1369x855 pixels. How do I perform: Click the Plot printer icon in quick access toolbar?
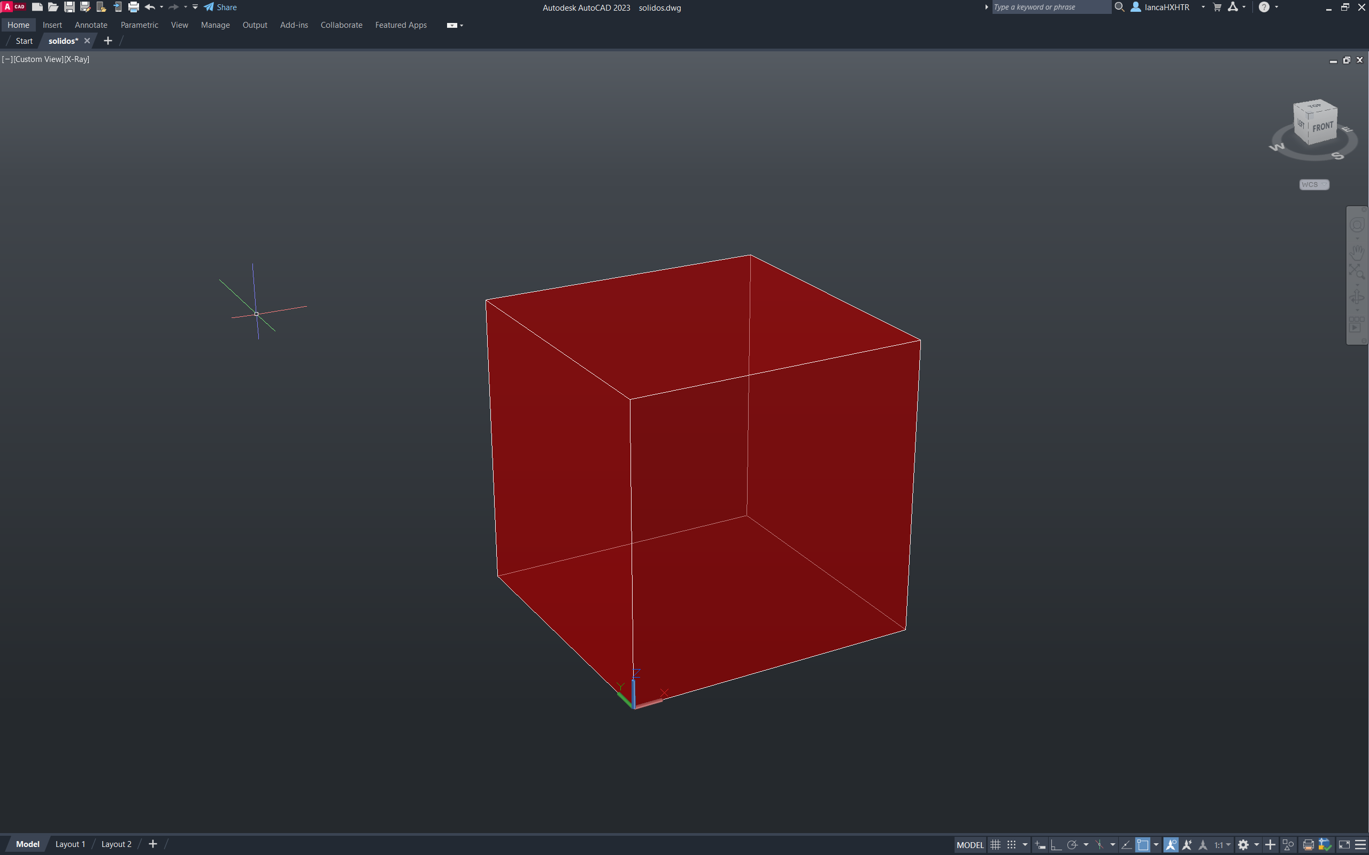point(134,7)
